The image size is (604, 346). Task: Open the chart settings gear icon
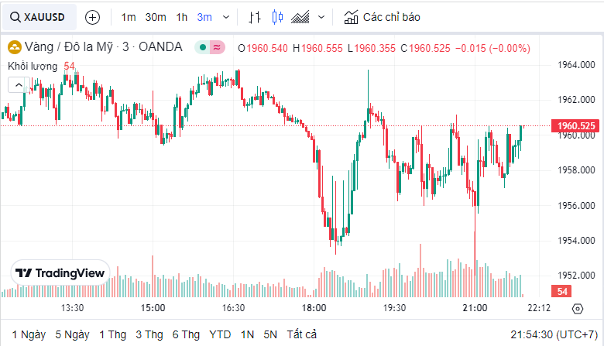point(577,308)
